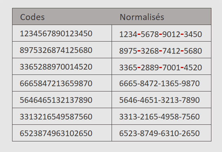The height and width of the screenshot is (152, 222).
Task: Click the Normalisés column header
Action: [142, 17]
